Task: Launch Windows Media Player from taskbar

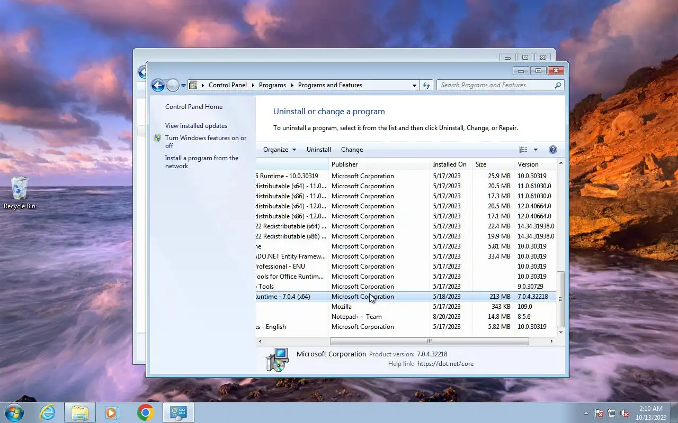Action: [x=112, y=412]
